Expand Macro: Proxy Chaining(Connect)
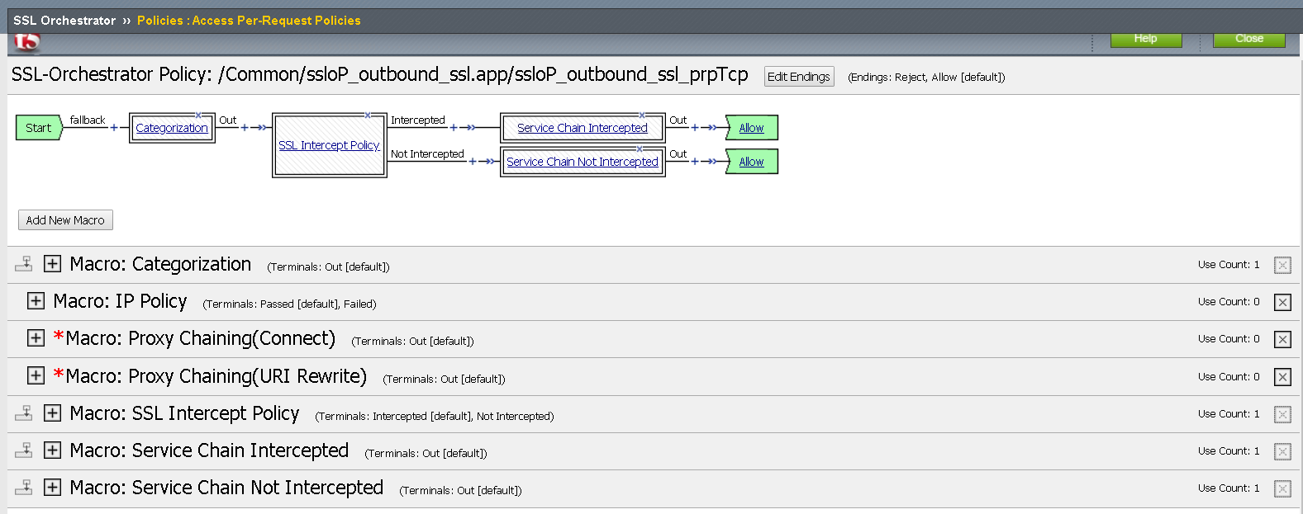The width and height of the screenshot is (1303, 514). (x=36, y=337)
